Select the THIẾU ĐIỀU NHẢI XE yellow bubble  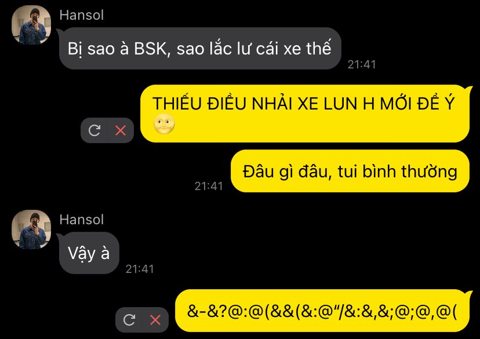pos(305,114)
